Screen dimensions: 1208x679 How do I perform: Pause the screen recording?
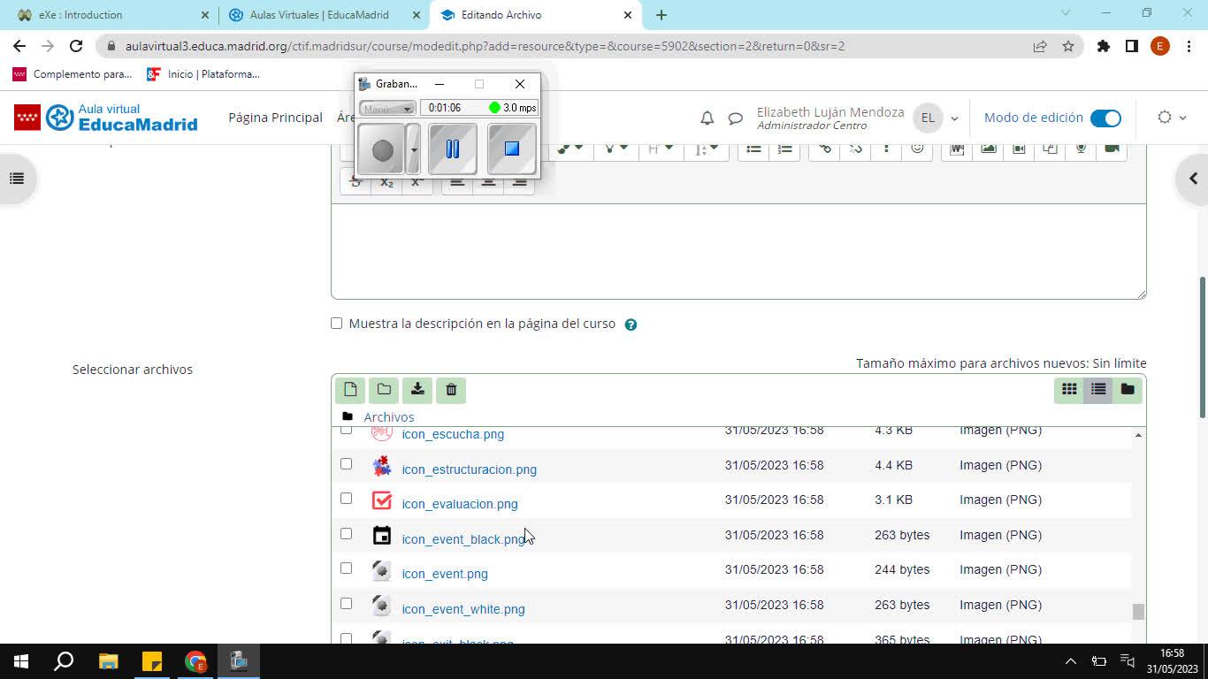(x=452, y=149)
